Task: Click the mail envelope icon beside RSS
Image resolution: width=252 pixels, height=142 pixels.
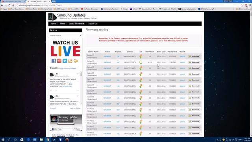Action: (76, 61)
